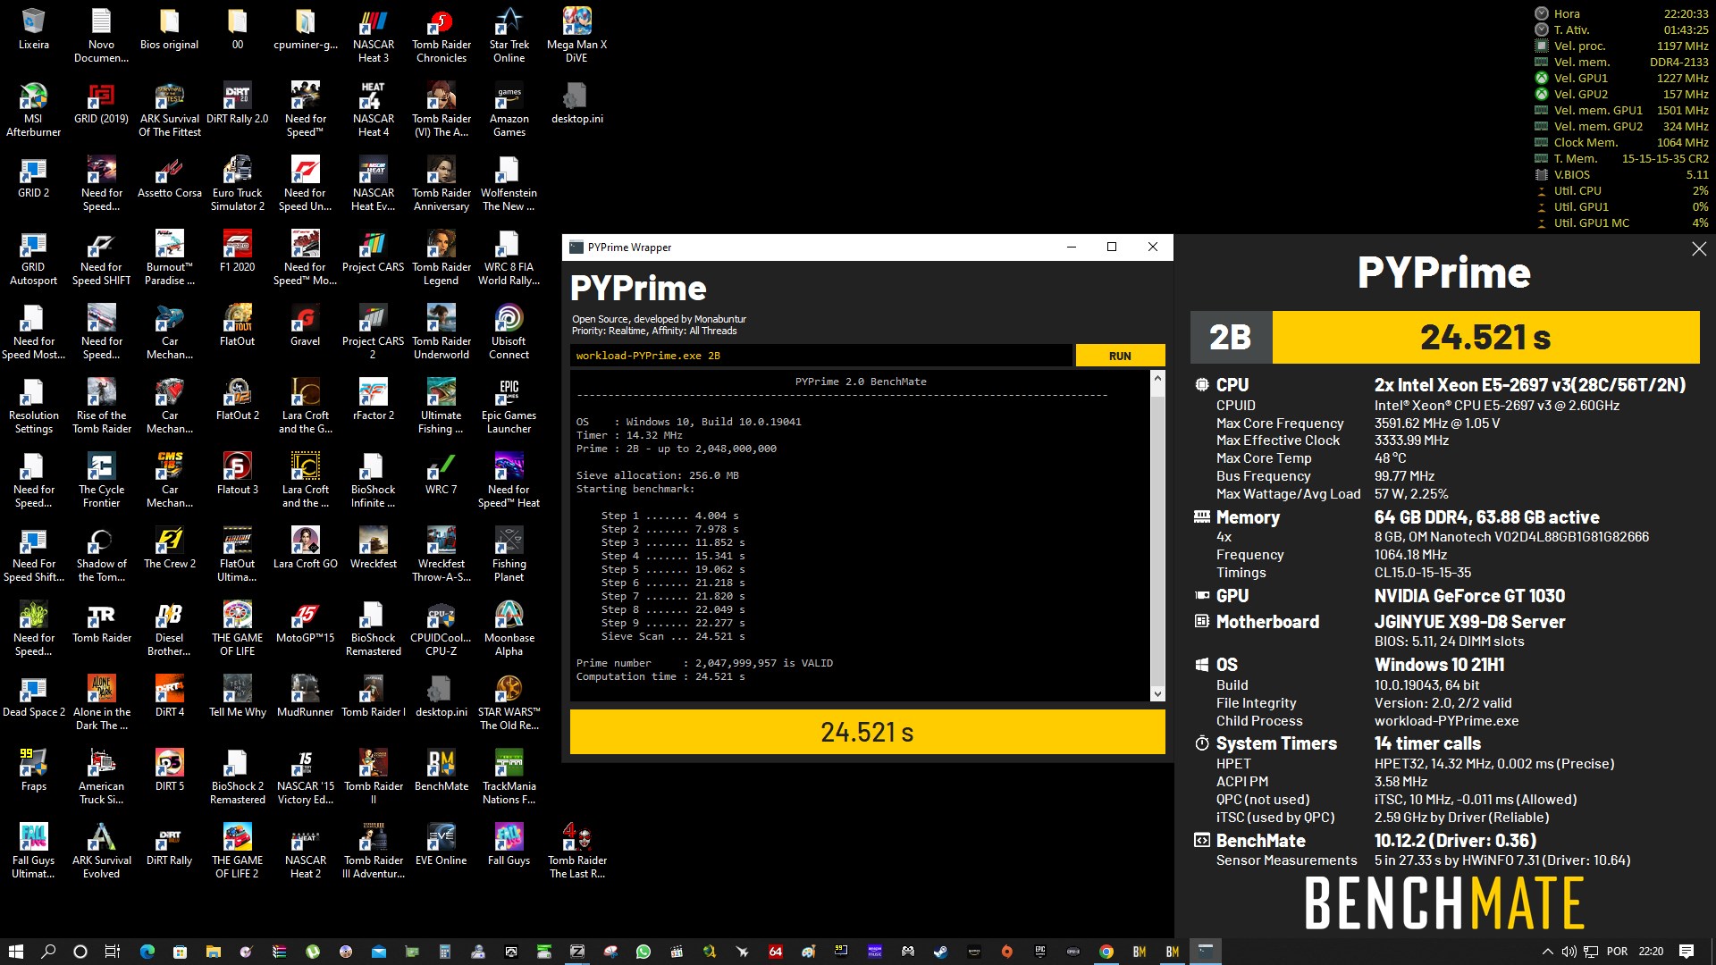Open the Wreckfest desktop icon
Viewport: 1716px width, 965px height.
tap(373, 548)
